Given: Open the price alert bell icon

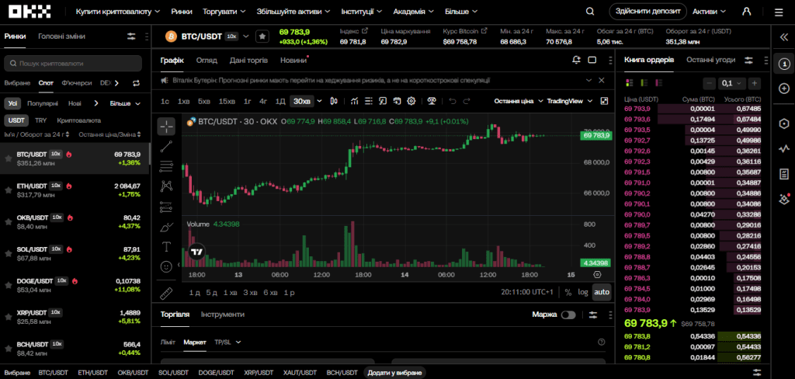Looking at the screenshot, I should 576,60.
